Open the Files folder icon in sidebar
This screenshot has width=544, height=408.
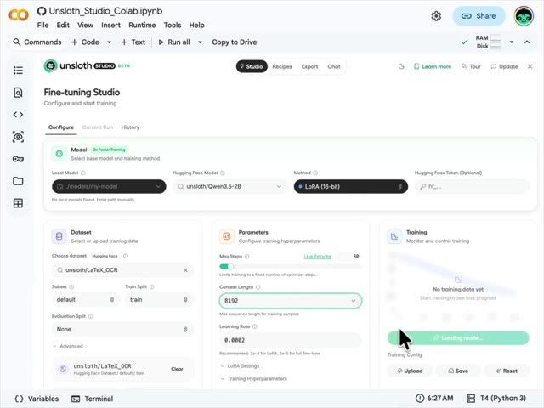[x=18, y=181]
